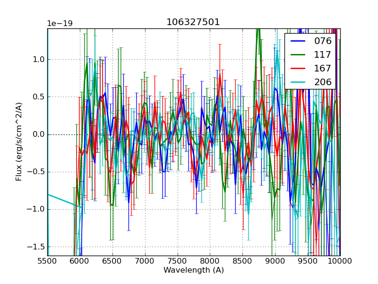Click the -0.5 y-axis tick label
This screenshot has height=284, width=378.
tap(35, 172)
